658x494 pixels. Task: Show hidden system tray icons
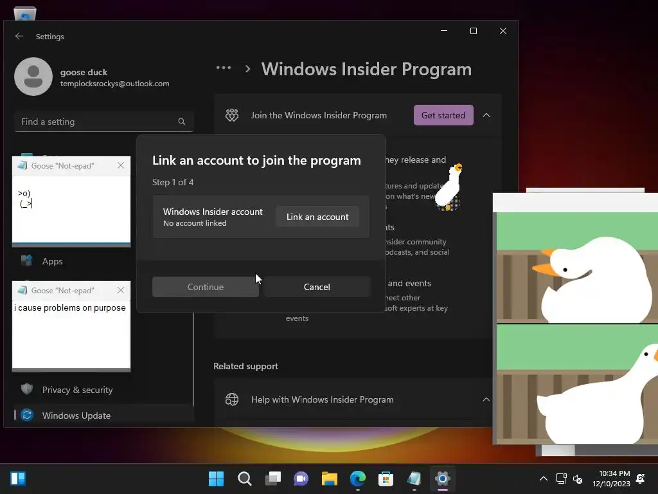click(544, 479)
